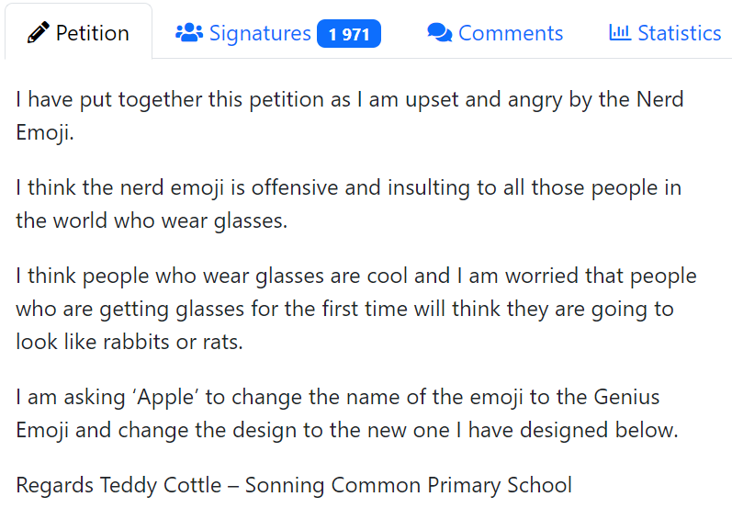The width and height of the screenshot is (732, 508).
Task: Open the Petition tab label
Action: [x=93, y=33]
